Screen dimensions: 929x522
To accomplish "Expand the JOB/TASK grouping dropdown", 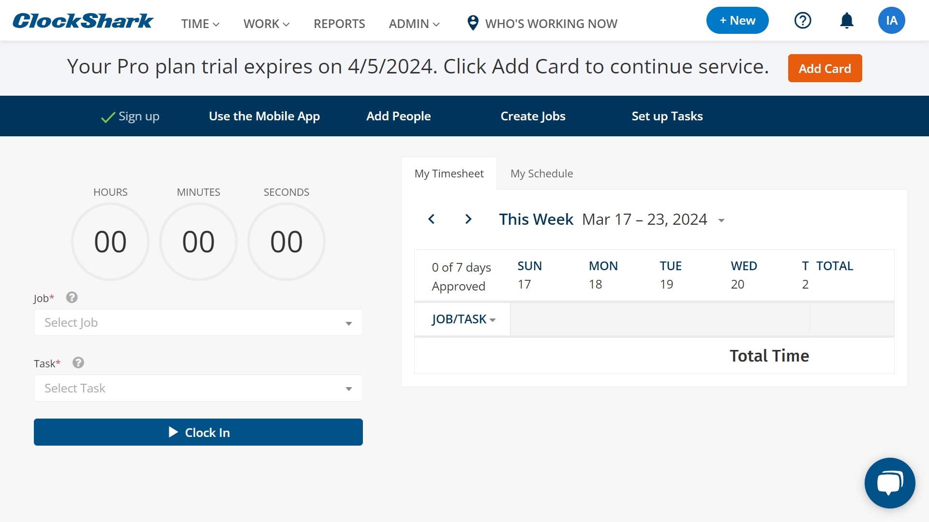I will 463,319.
